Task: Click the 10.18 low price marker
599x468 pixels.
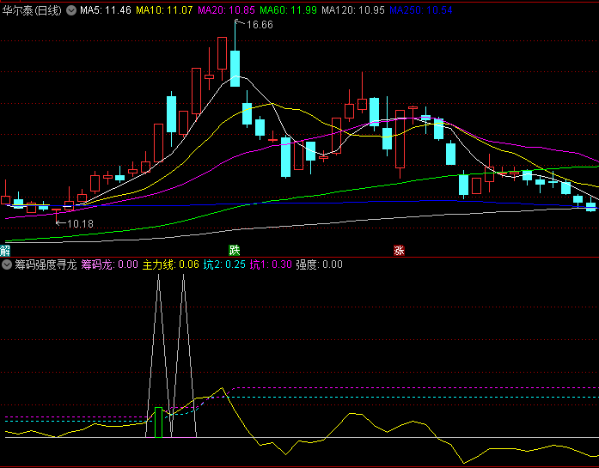Action: (x=79, y=223)
